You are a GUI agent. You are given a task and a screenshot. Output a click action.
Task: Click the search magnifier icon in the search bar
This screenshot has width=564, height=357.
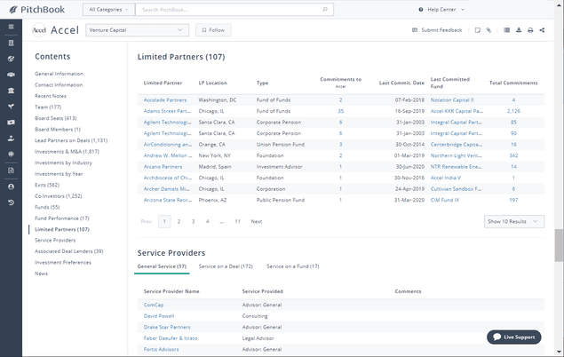pos(326,10)
